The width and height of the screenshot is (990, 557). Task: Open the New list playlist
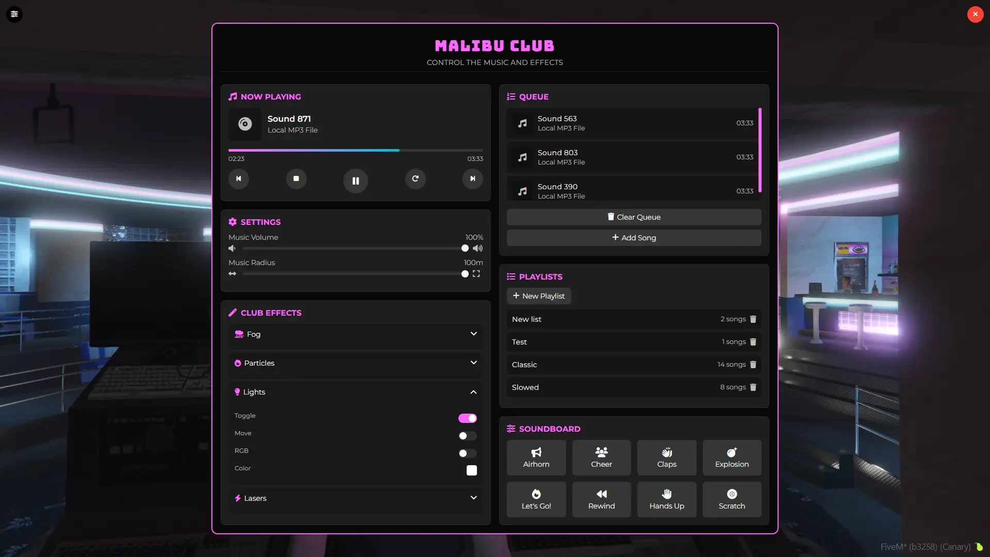coord(634,319)
